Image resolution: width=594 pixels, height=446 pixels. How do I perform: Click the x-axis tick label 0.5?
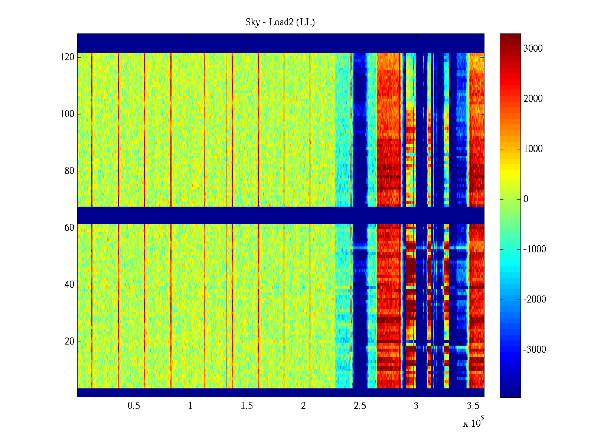(134, 406)
